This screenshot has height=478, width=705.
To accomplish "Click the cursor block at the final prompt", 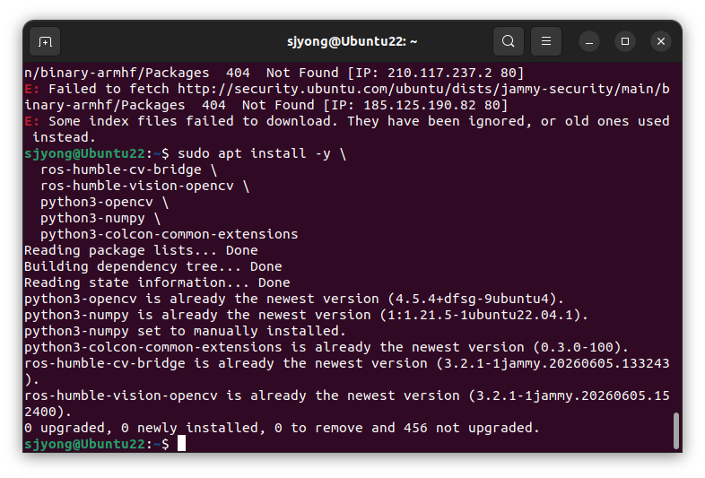I will [181, 444].
